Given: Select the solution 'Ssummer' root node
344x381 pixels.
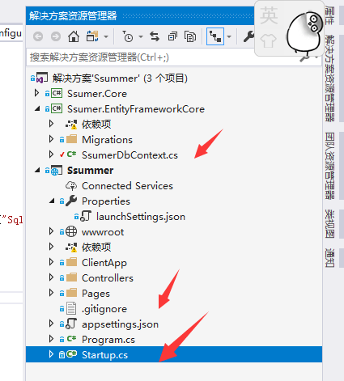Looking at the screenshot, I should pyautogui.click(x=120, y=78).
